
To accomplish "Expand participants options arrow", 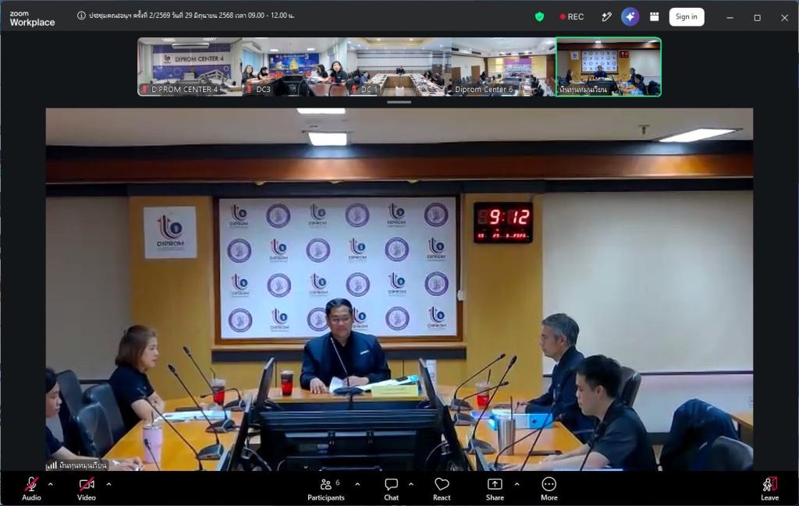I will click(x=357, y=484).
